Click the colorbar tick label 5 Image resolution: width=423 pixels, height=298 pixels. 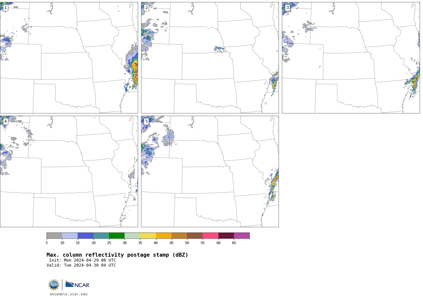[x=47, y=243]
